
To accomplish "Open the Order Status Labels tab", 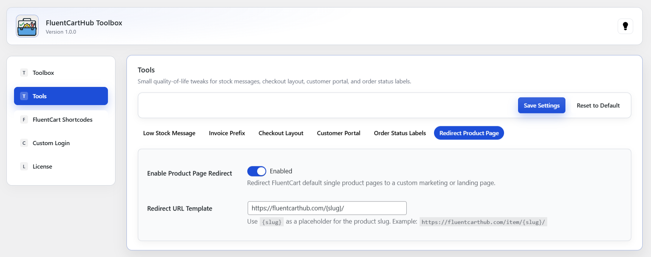I will [400, 133].
